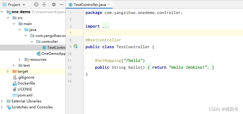This screenshot has height=114, width=243.
Task: Open the Project view dropdown
Action: tap(24, 5)
